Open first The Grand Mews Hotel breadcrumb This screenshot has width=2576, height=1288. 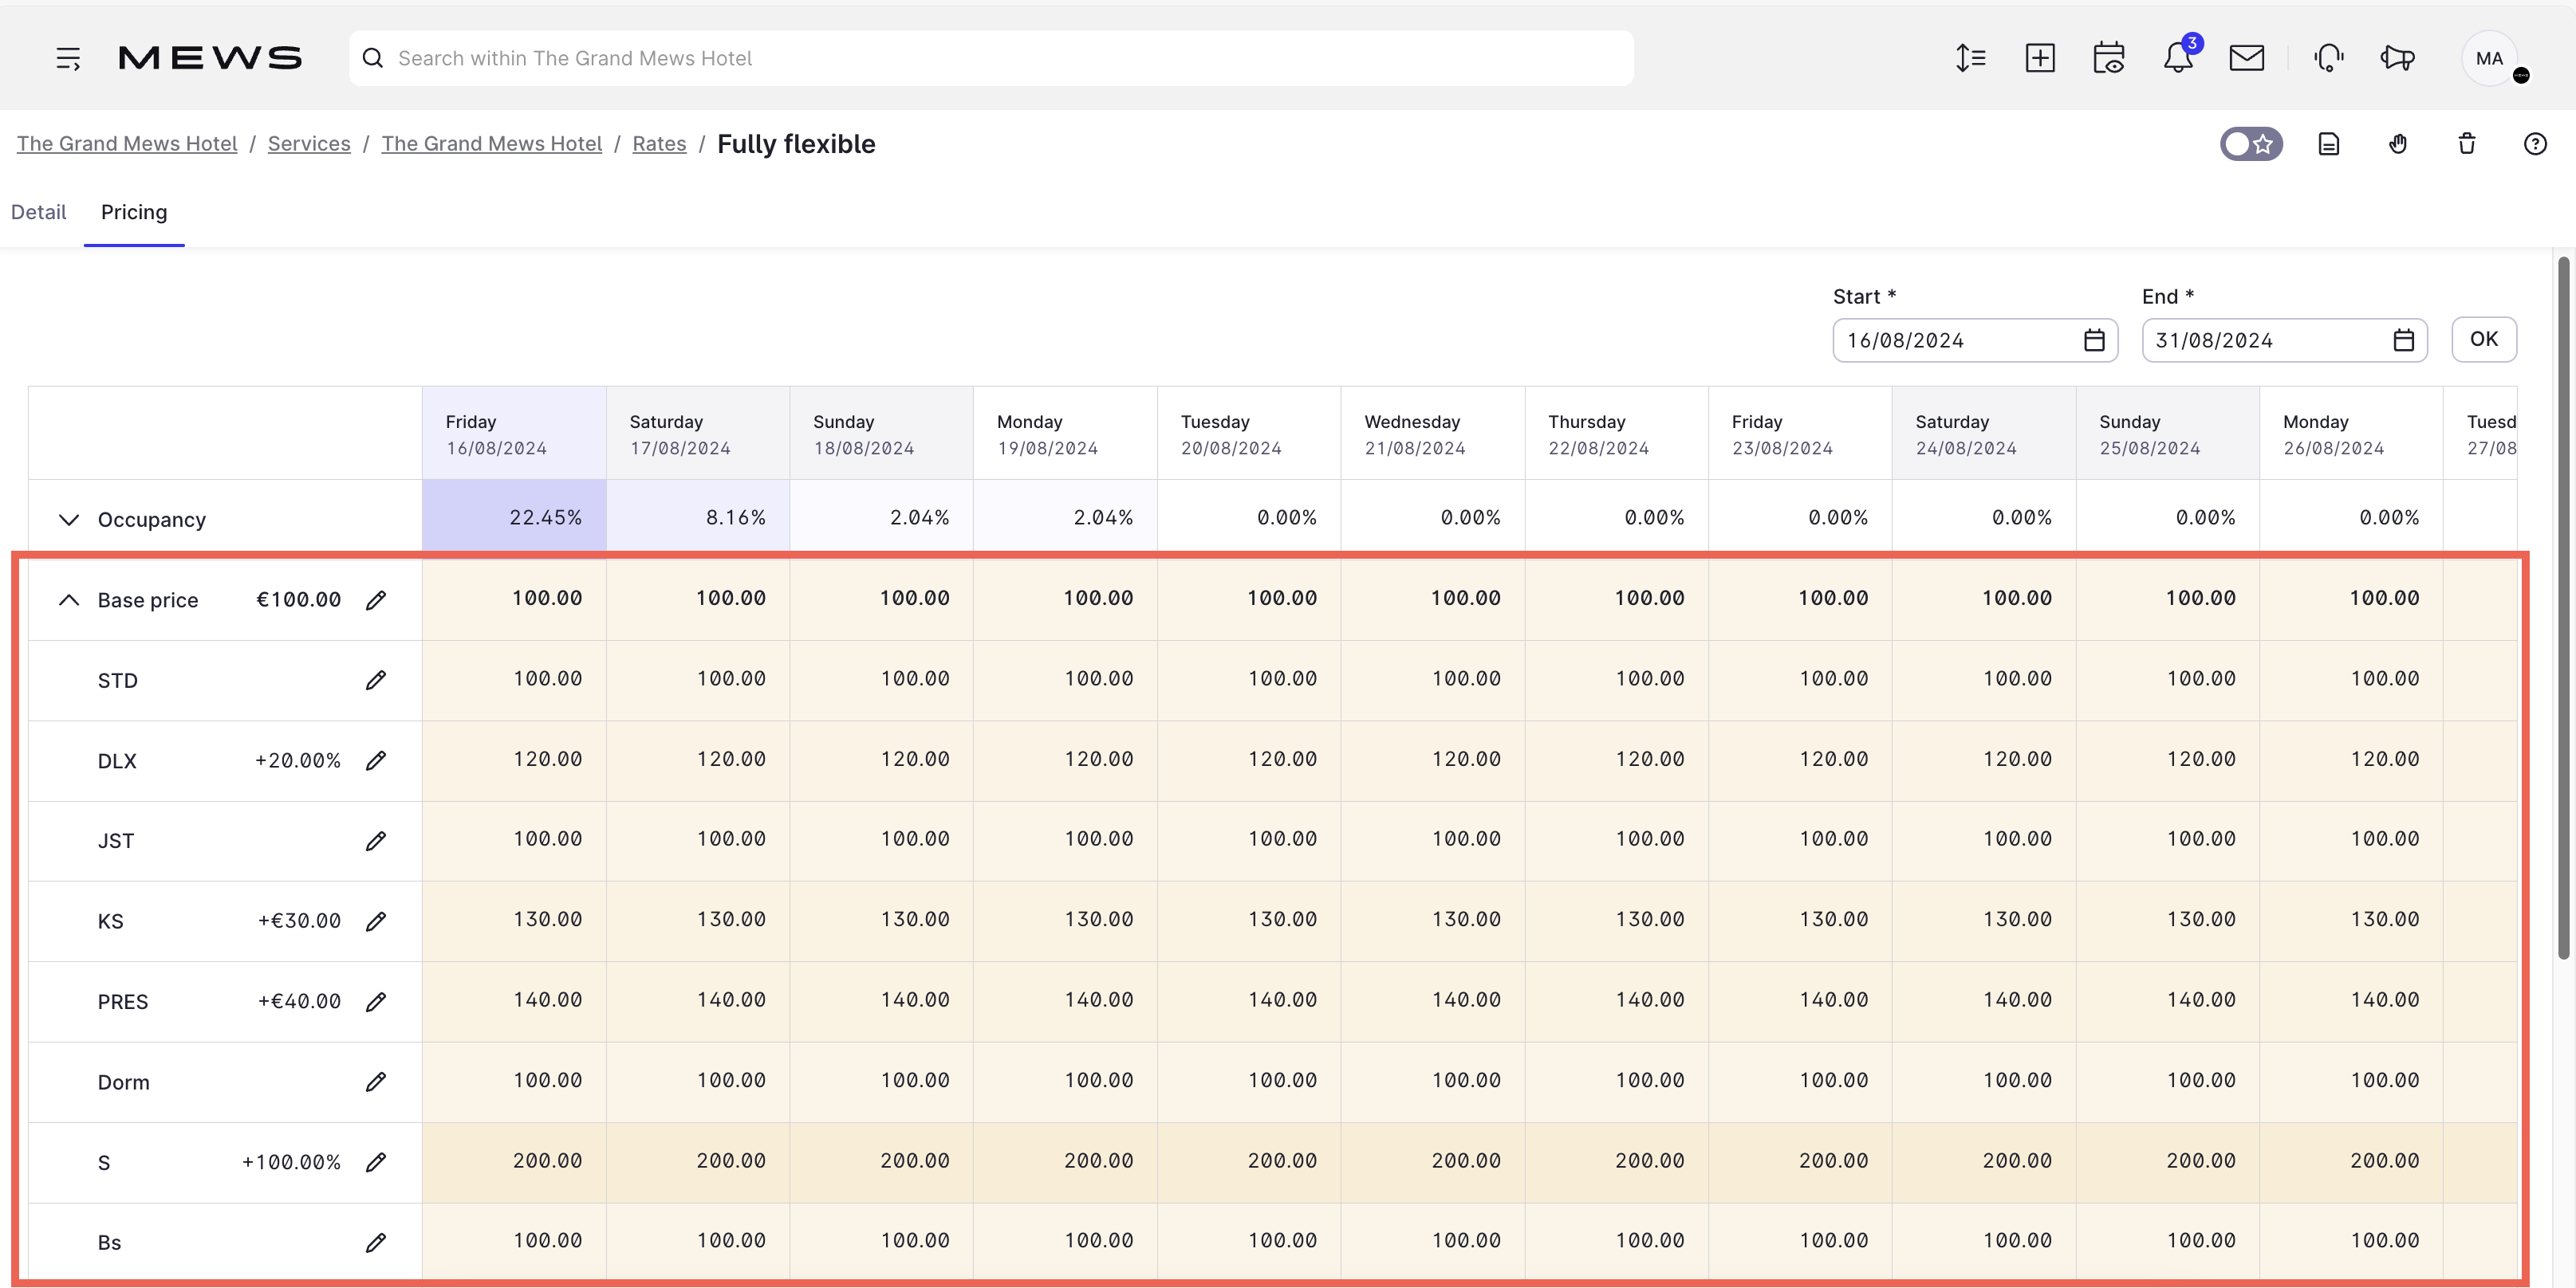pyautogui.click(x=127, y=144)
